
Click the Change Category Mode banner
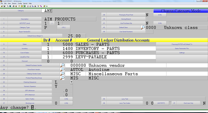click(x=180, y=11)
